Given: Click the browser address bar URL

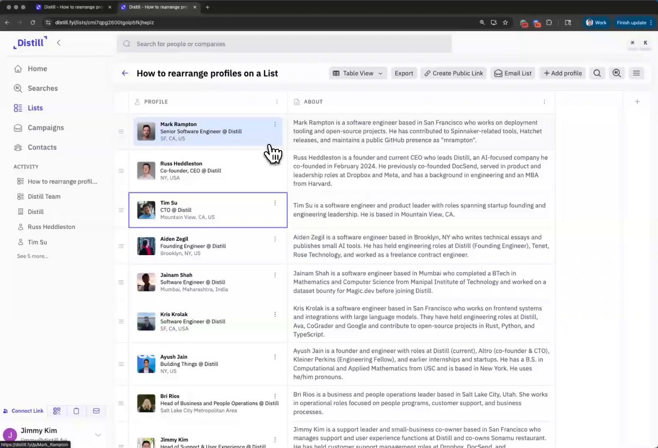Looking at the screenshot, I should coord(104,23).
